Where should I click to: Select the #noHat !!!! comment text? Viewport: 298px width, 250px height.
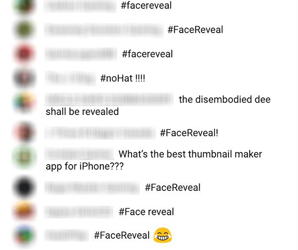[x=123, y=78]
